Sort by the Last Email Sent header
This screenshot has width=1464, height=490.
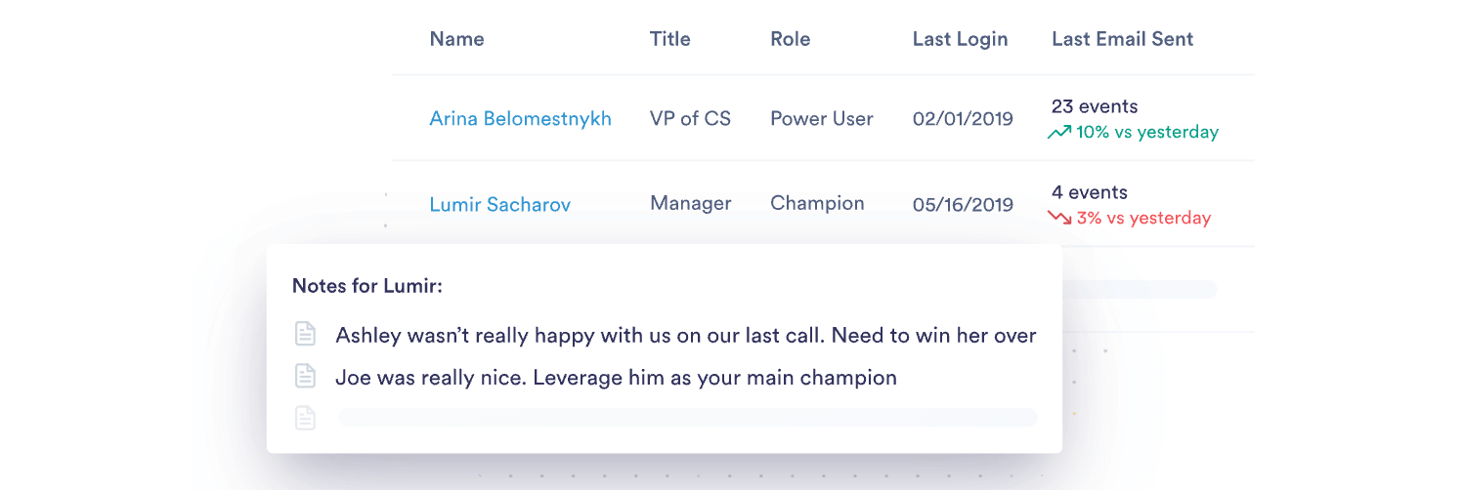coord(1123,39)
